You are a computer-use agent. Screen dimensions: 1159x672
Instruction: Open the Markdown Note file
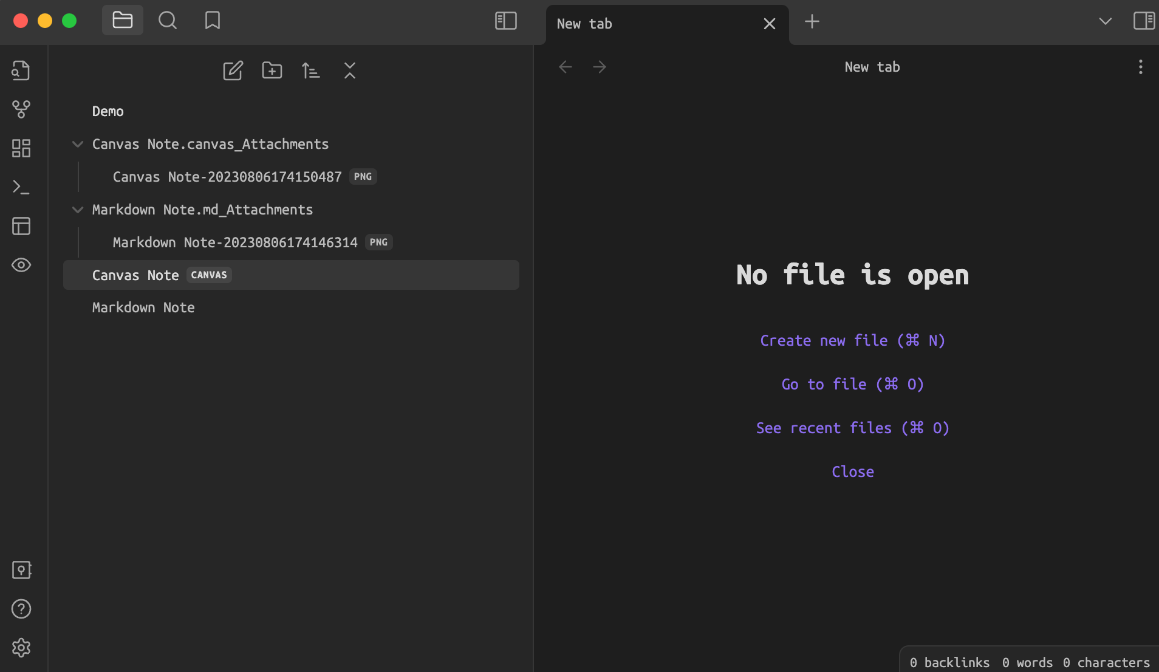[x=143, y=307]
